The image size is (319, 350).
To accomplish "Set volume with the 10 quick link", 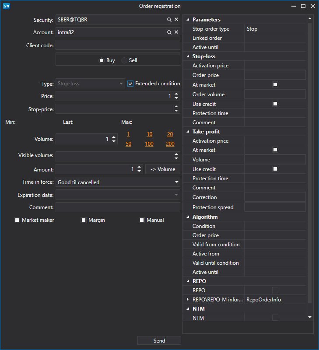I will pyautogui.click(x=149, y=134).
